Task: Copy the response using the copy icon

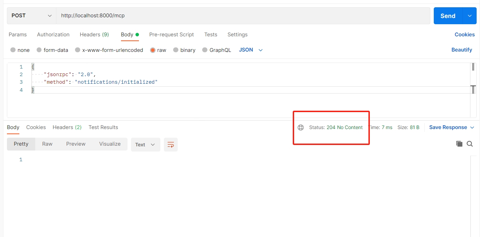Action: pos(459,144)
